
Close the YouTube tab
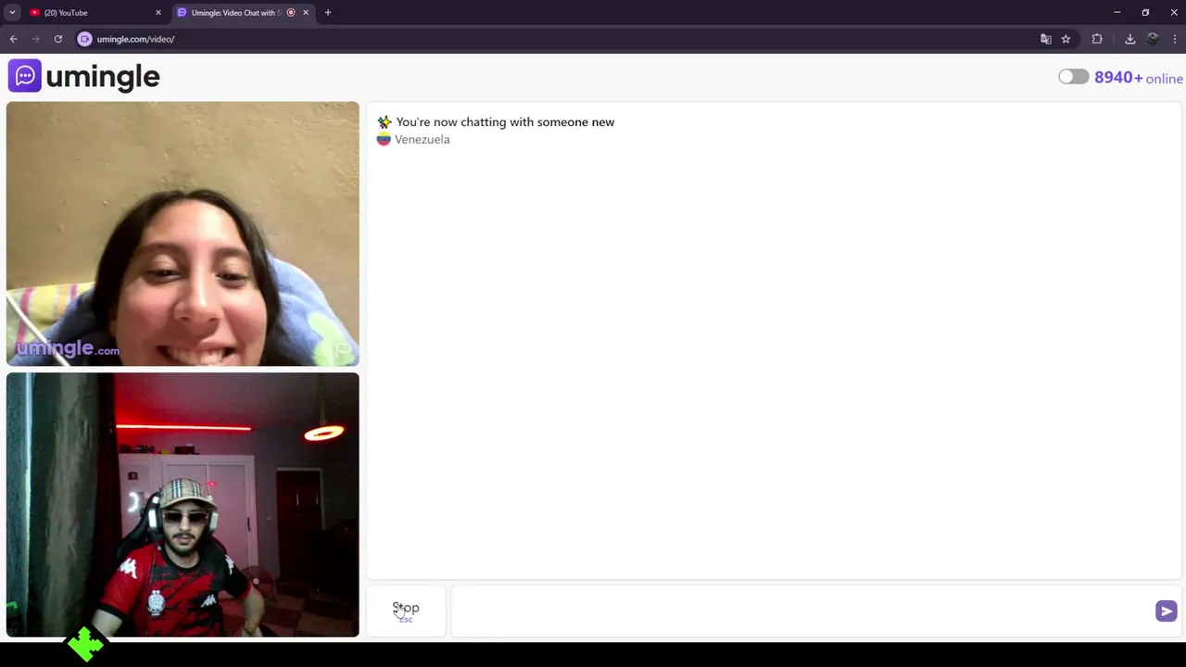(x=158, y=13)
